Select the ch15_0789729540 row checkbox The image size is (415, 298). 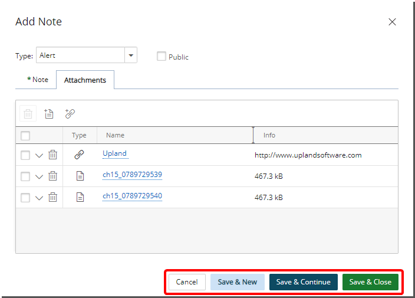(25, 198)
